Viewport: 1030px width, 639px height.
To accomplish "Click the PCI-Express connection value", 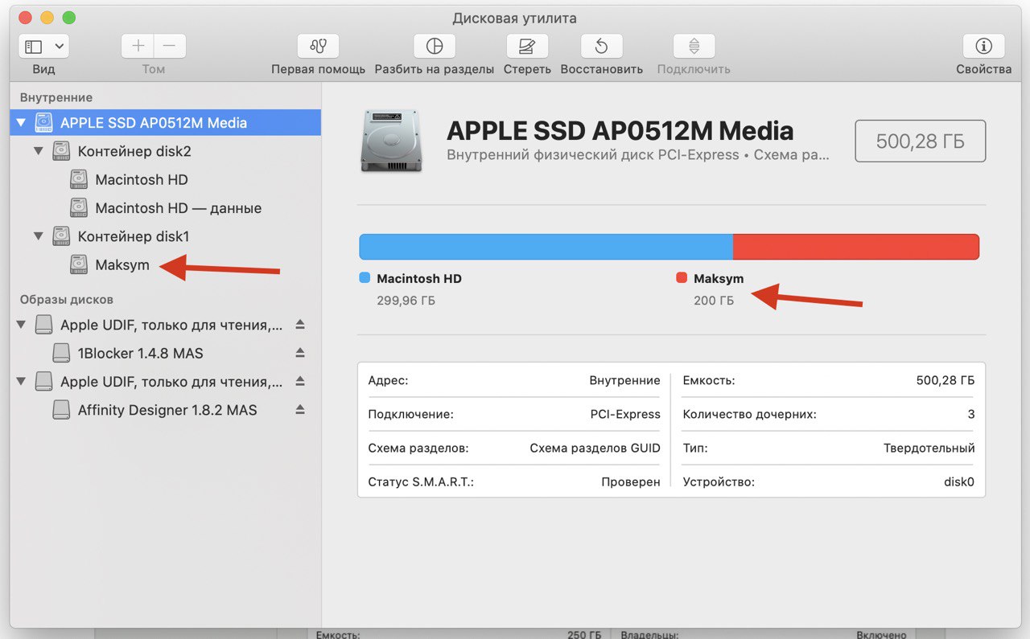I will [x=625, y=414].
